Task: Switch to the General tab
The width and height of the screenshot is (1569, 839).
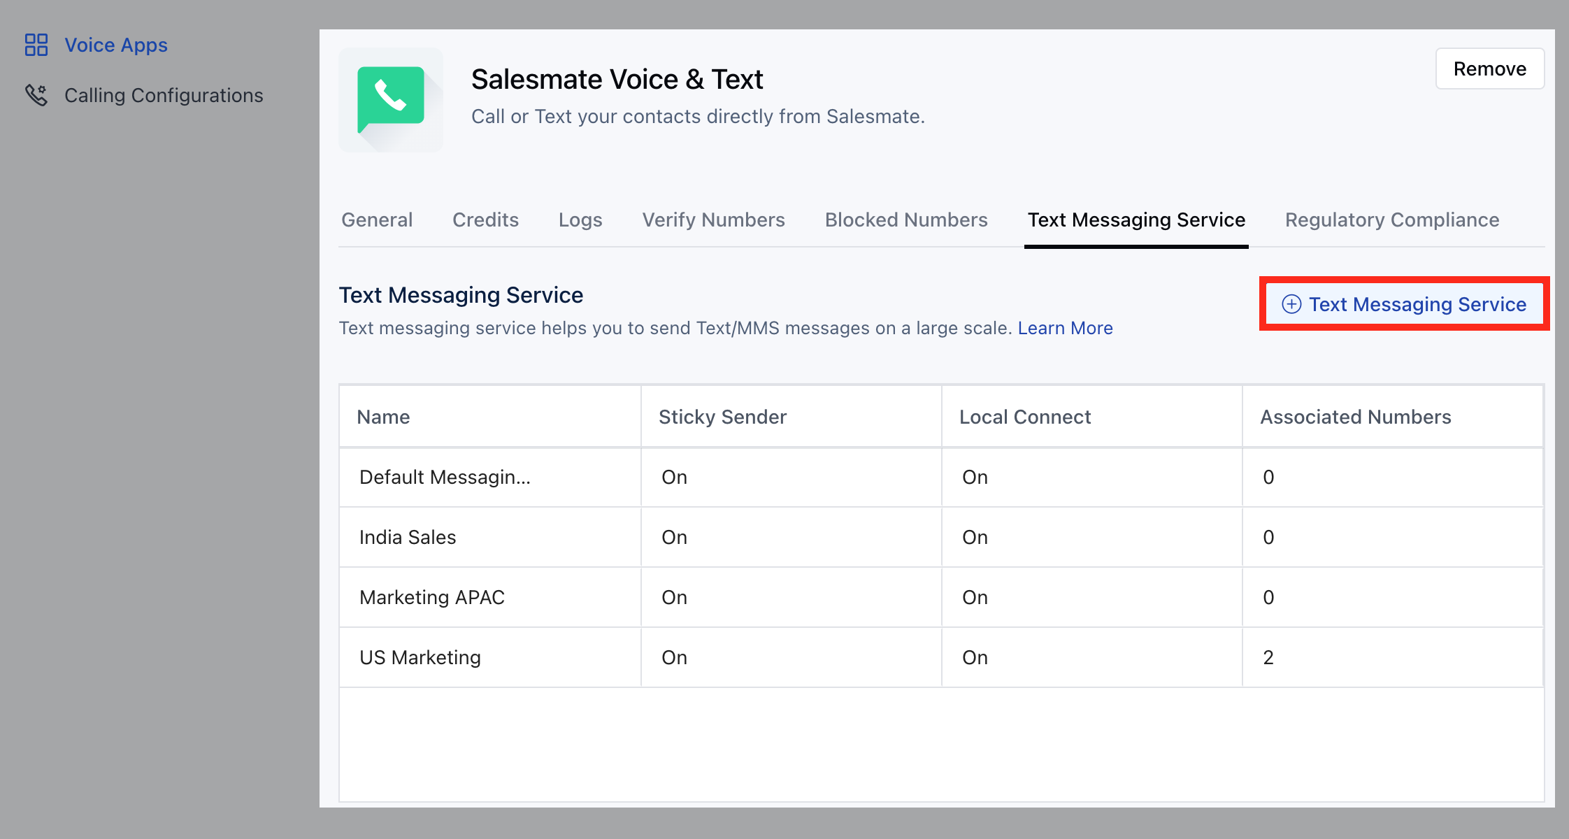Action: (x=376, y=219)
